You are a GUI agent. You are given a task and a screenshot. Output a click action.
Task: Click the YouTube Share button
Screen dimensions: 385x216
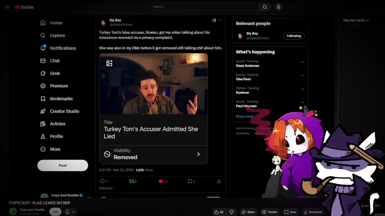(x=248, y=212)
